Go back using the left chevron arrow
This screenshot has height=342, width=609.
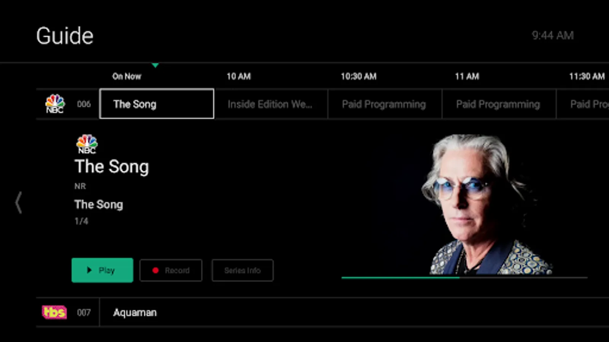18,203
